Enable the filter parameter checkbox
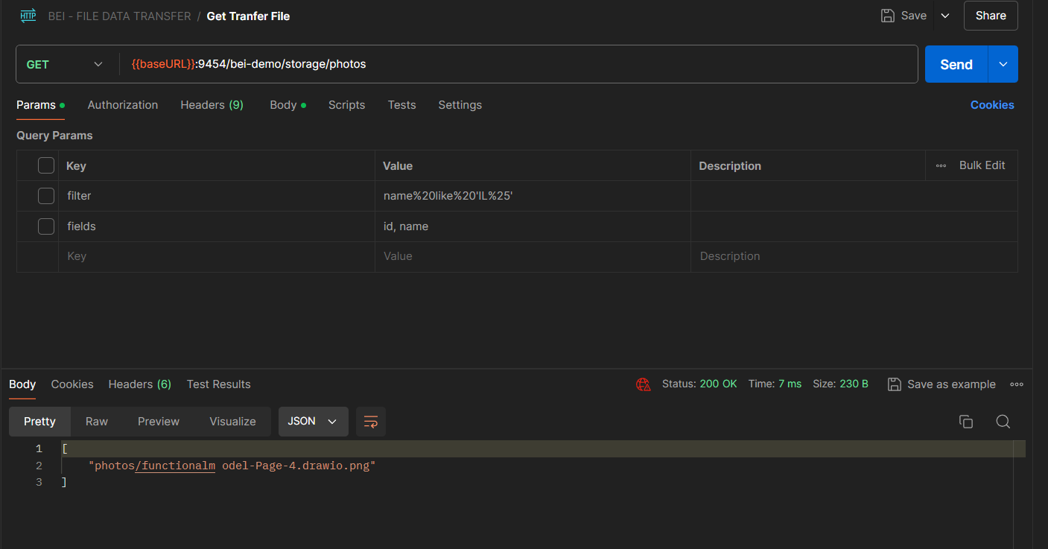 45,195
